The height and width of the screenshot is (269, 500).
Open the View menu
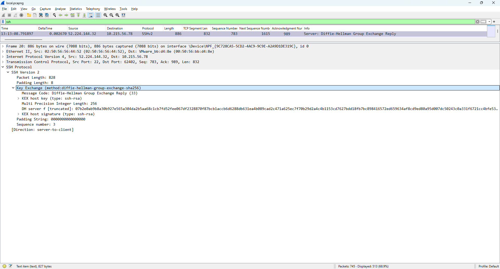tap(24, 9)
